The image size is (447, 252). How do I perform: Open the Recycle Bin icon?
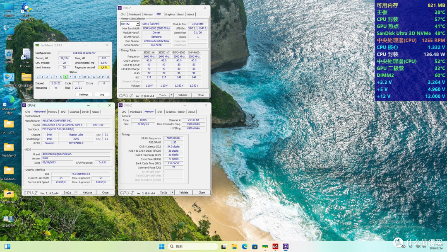point(9,56)
